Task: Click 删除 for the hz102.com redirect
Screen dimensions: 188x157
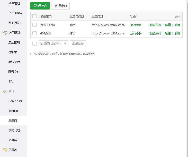Action: 177,25
